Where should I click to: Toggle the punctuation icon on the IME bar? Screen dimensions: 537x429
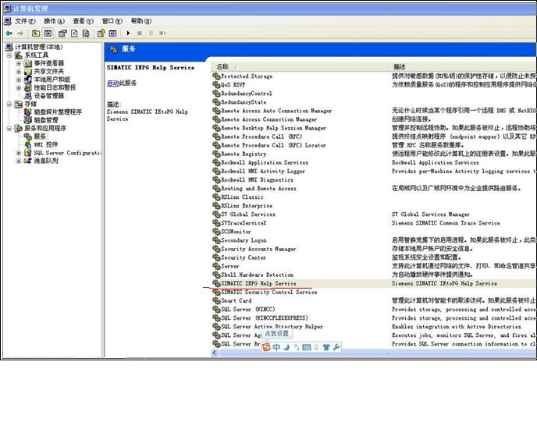[297, 347]
